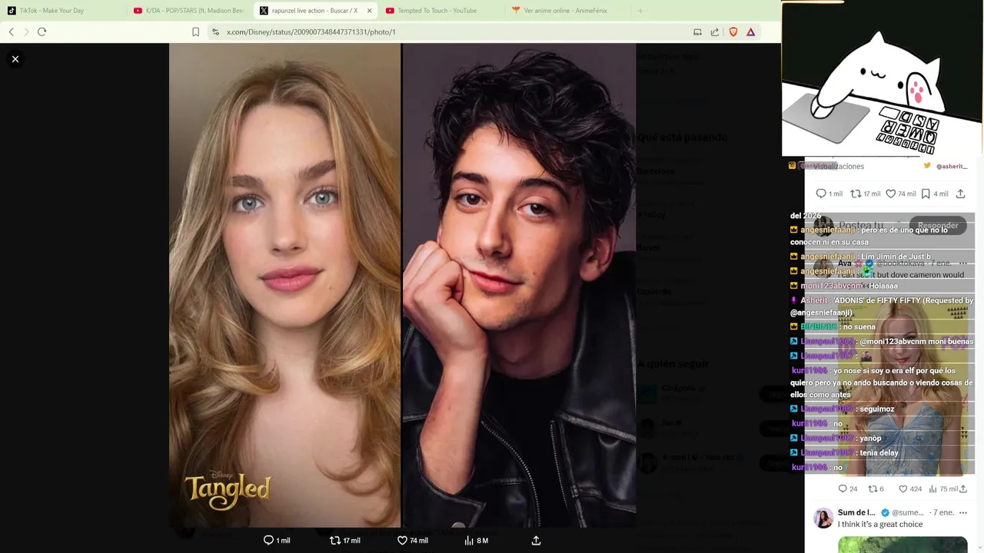Bookmark the post (4 mil) in the side panel
The width and height of the screenshot is (984, 553).
click(x=935, y=194)
